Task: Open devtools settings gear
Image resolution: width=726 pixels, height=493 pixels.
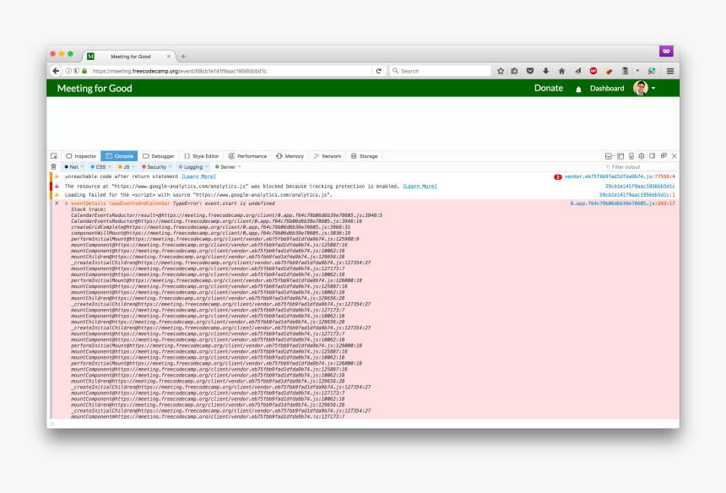Action: 642,156
